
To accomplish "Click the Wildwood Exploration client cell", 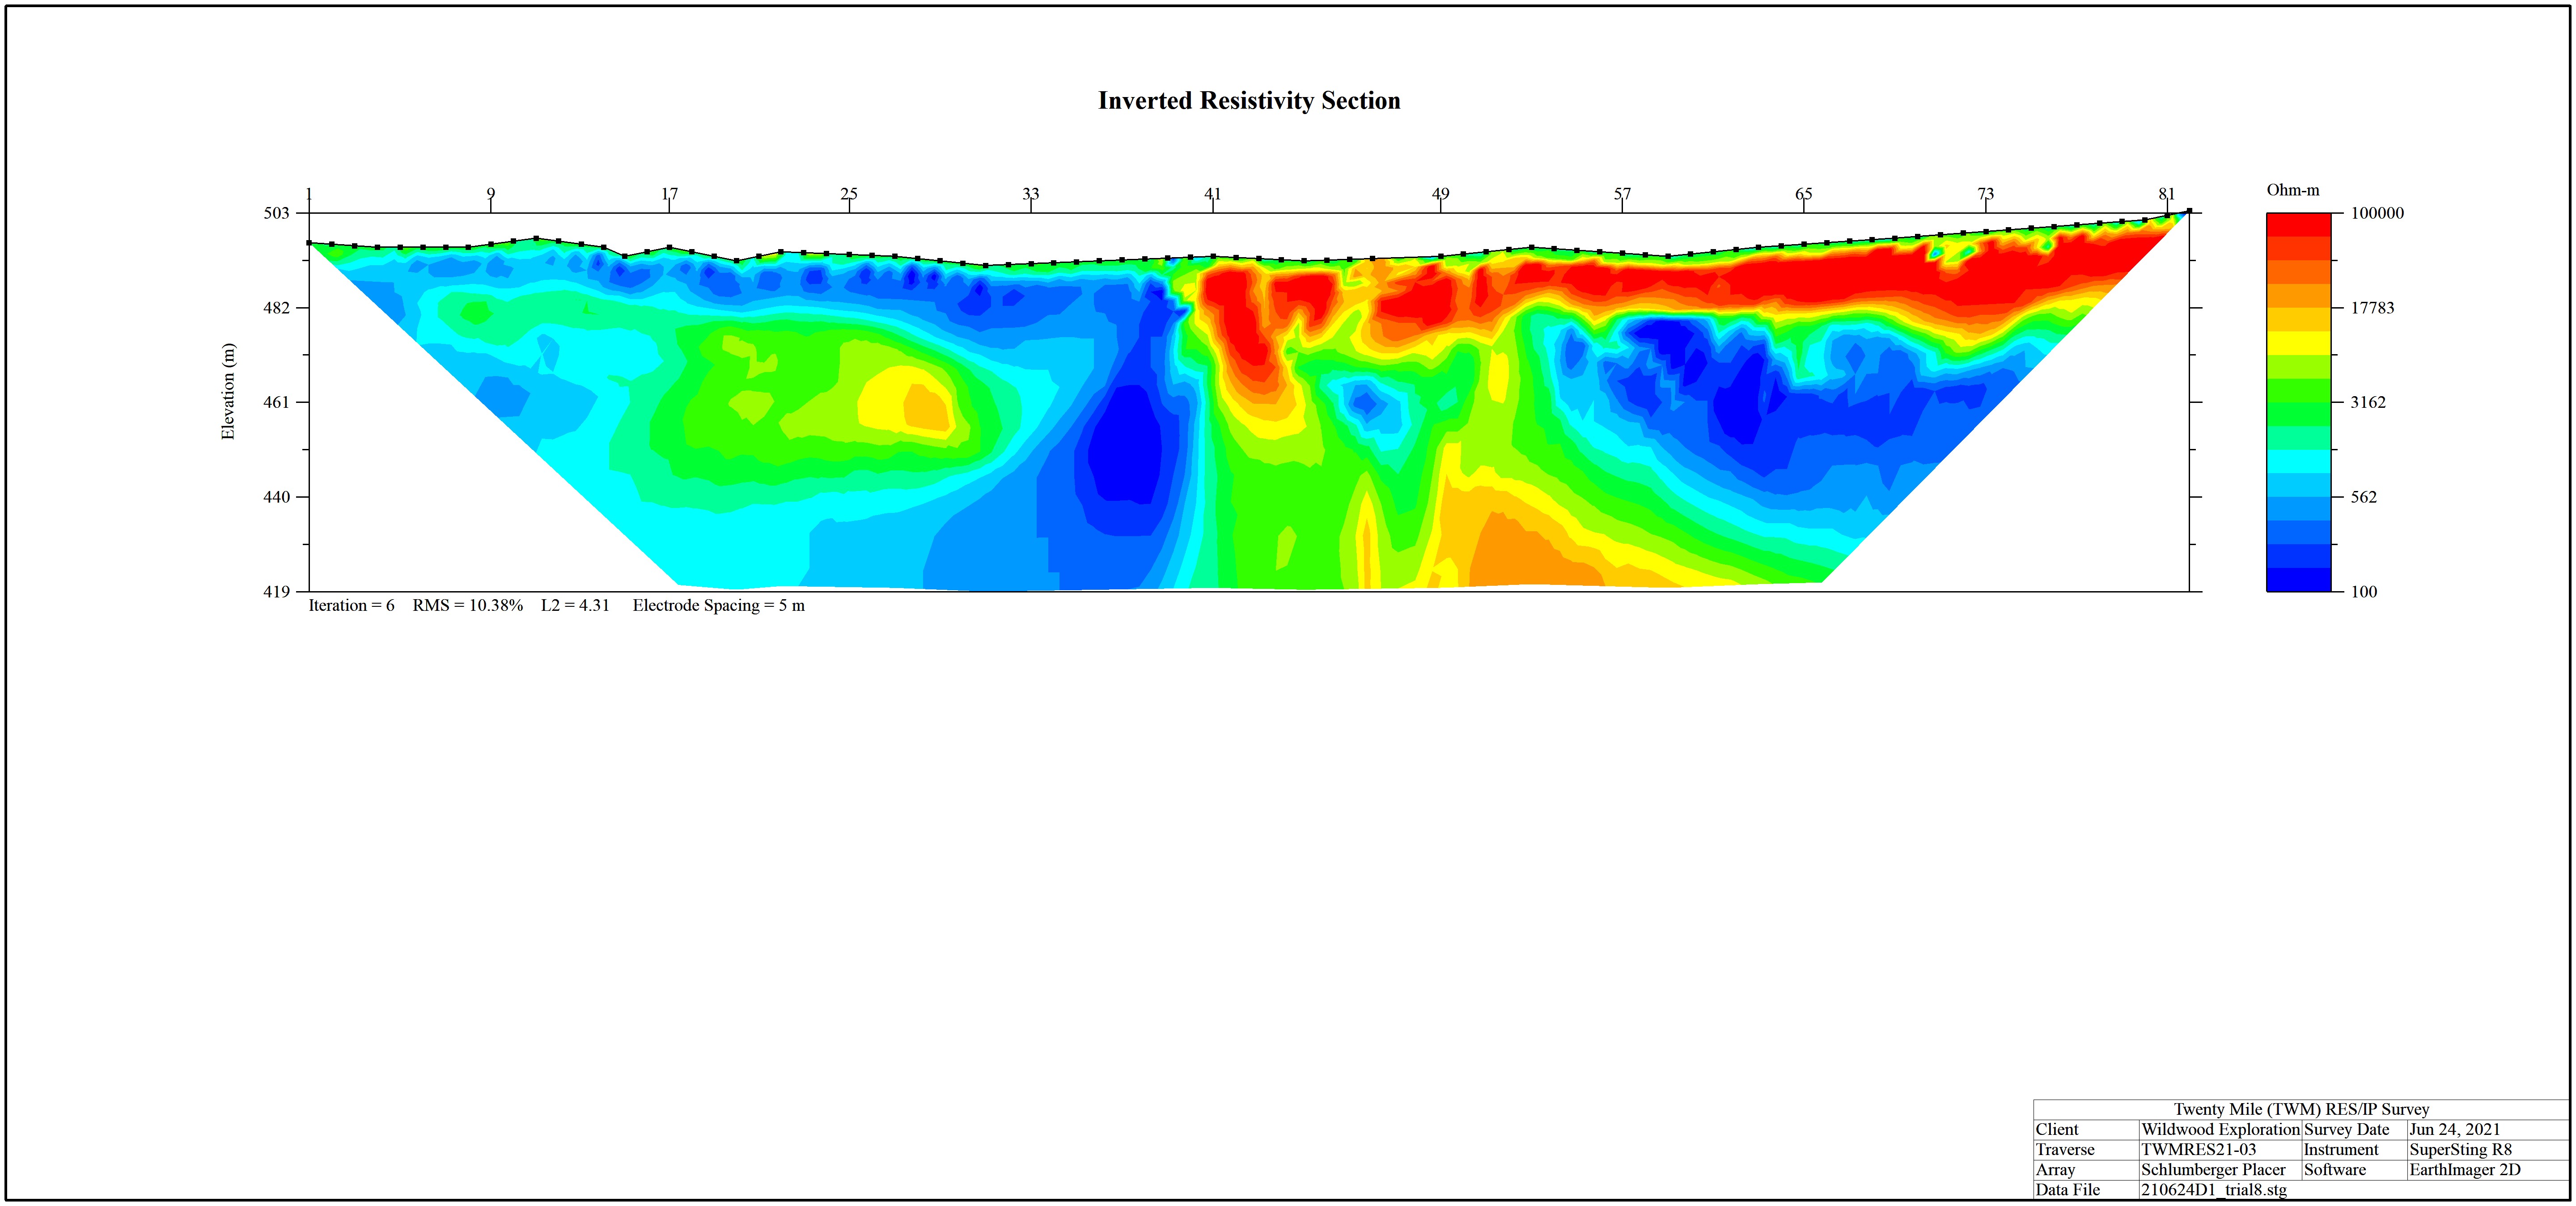I will (2220, 1130).
